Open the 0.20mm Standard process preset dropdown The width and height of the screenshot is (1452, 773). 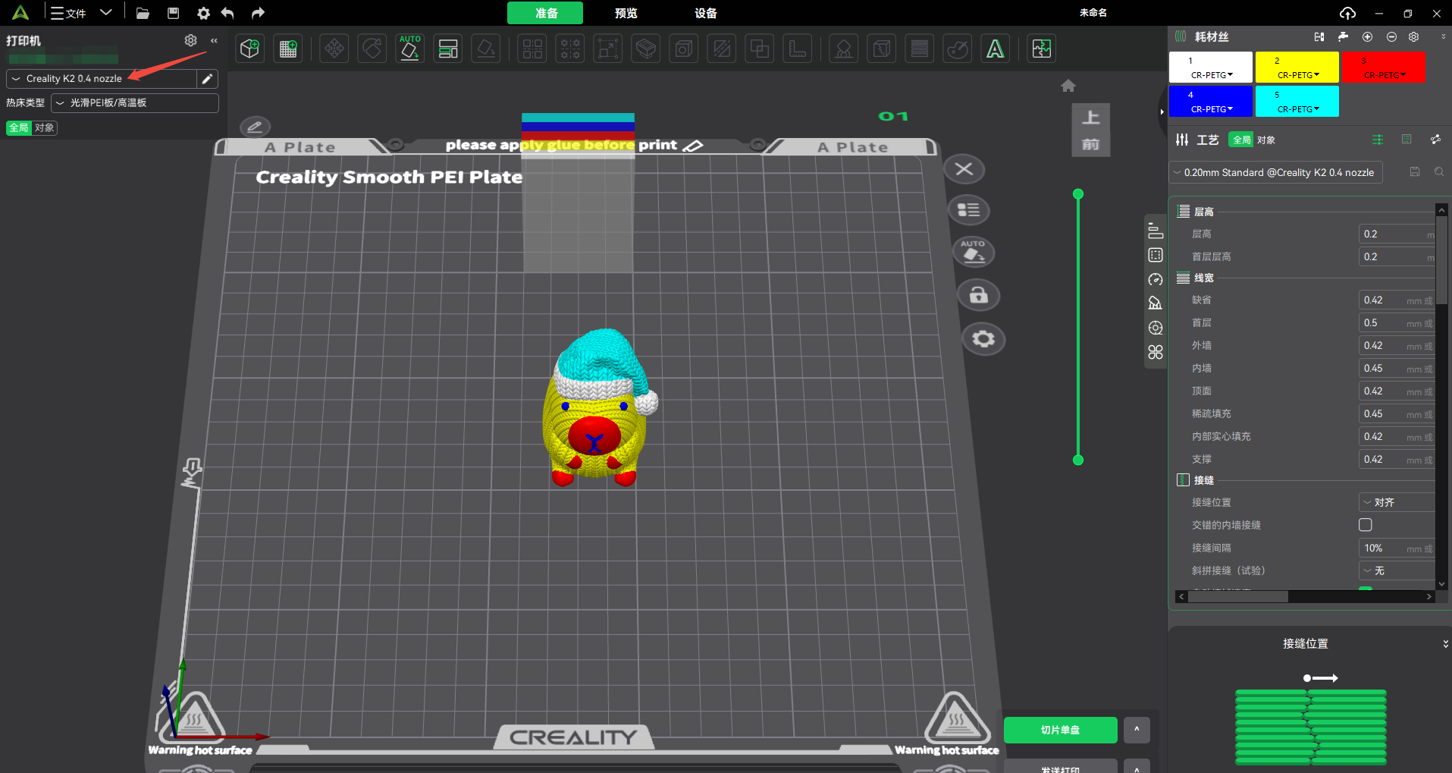(1276, 172)
